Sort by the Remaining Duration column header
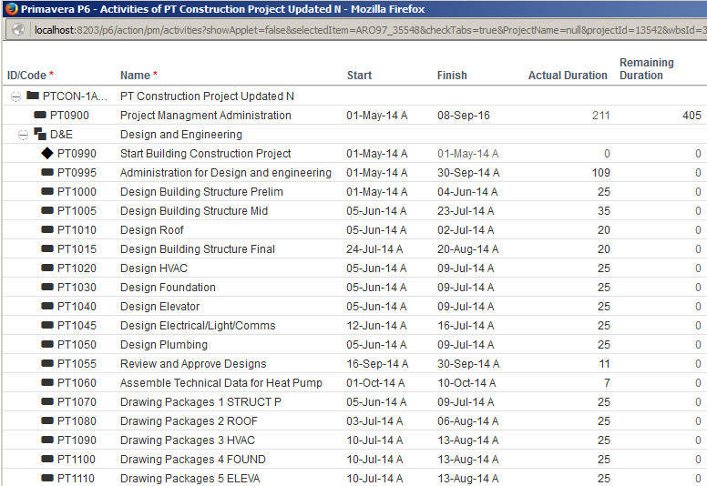Viewport: 707px width, 486px height. click(647, 69)
